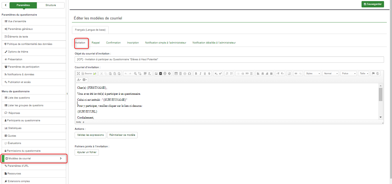Click the invitation email subject field
392x184 pixels.
[229, 59]
